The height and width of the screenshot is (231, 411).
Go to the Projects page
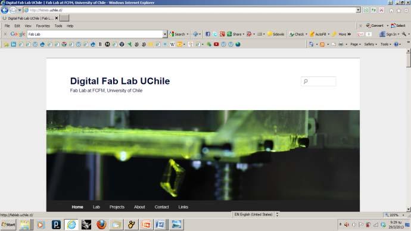click(117, 207)
